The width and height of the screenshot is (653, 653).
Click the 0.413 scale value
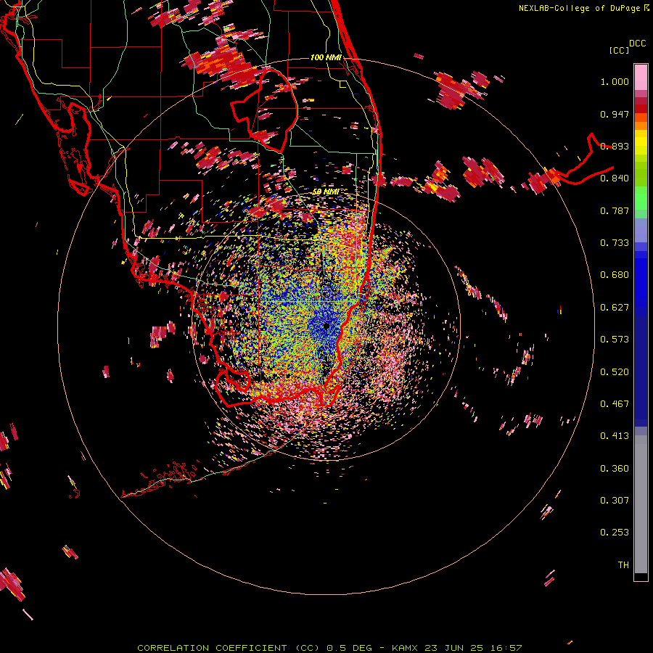pyautogui.click(x=615, y=436)
